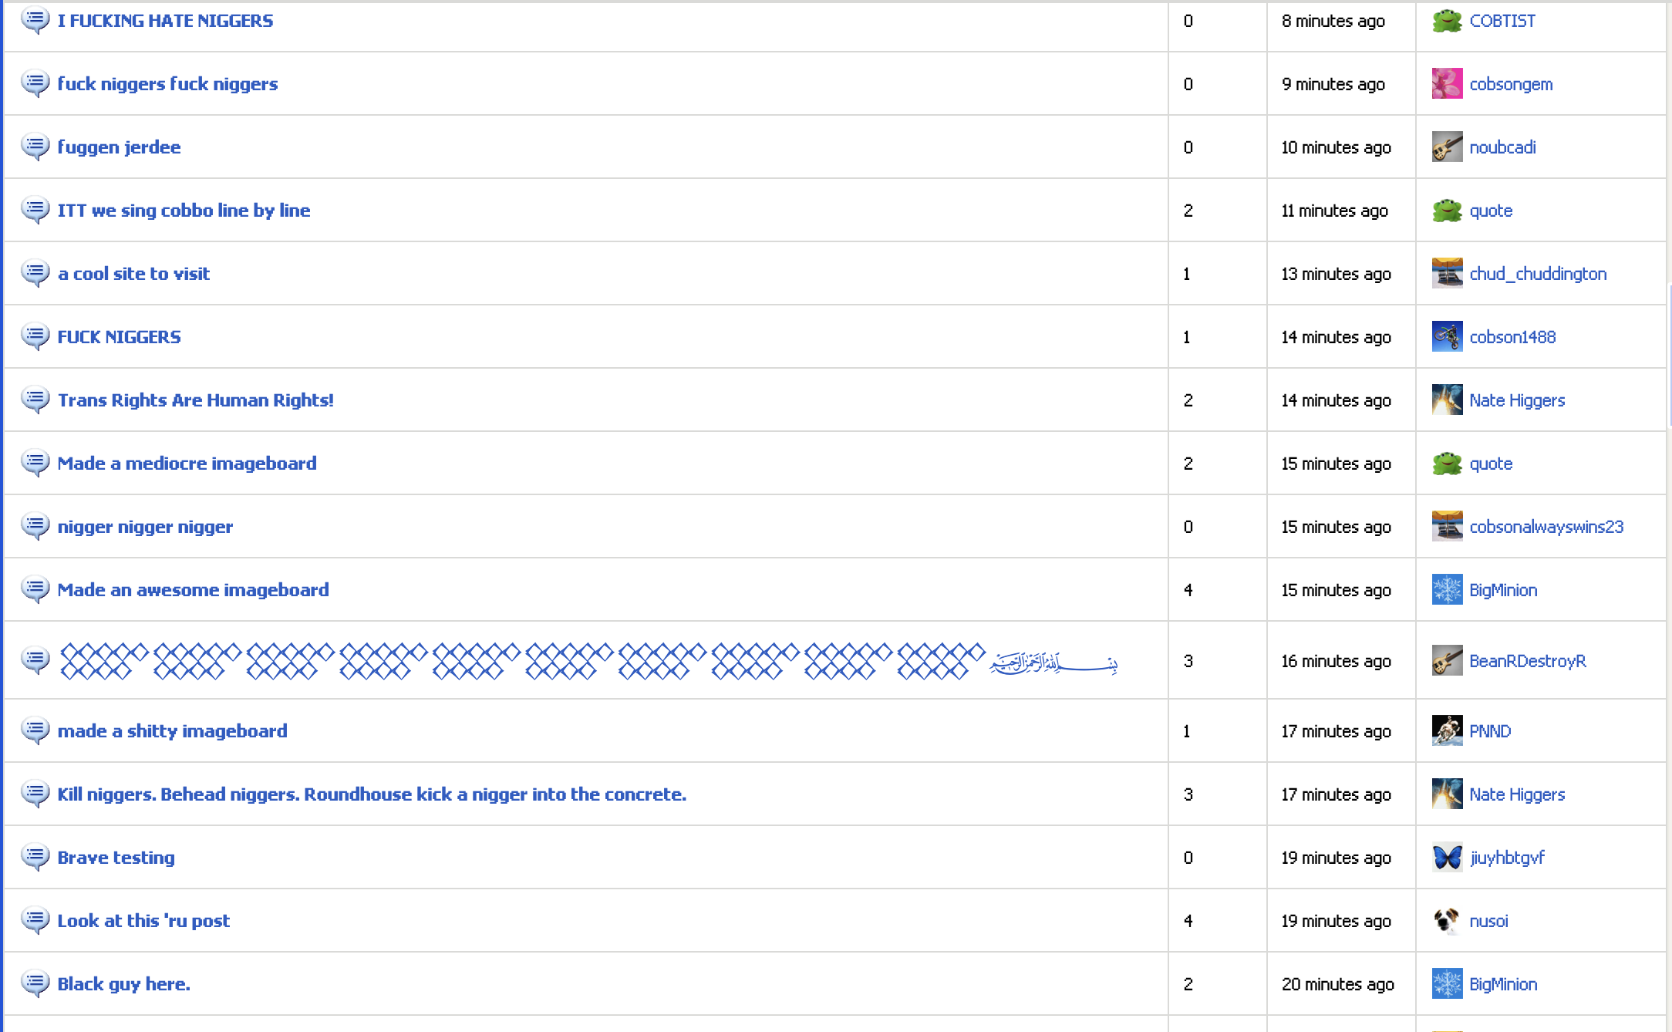Viewport: 1672px width, 1032px height.
Task: Open the "a cool site to visit" thread
Action: coord(133,274)
